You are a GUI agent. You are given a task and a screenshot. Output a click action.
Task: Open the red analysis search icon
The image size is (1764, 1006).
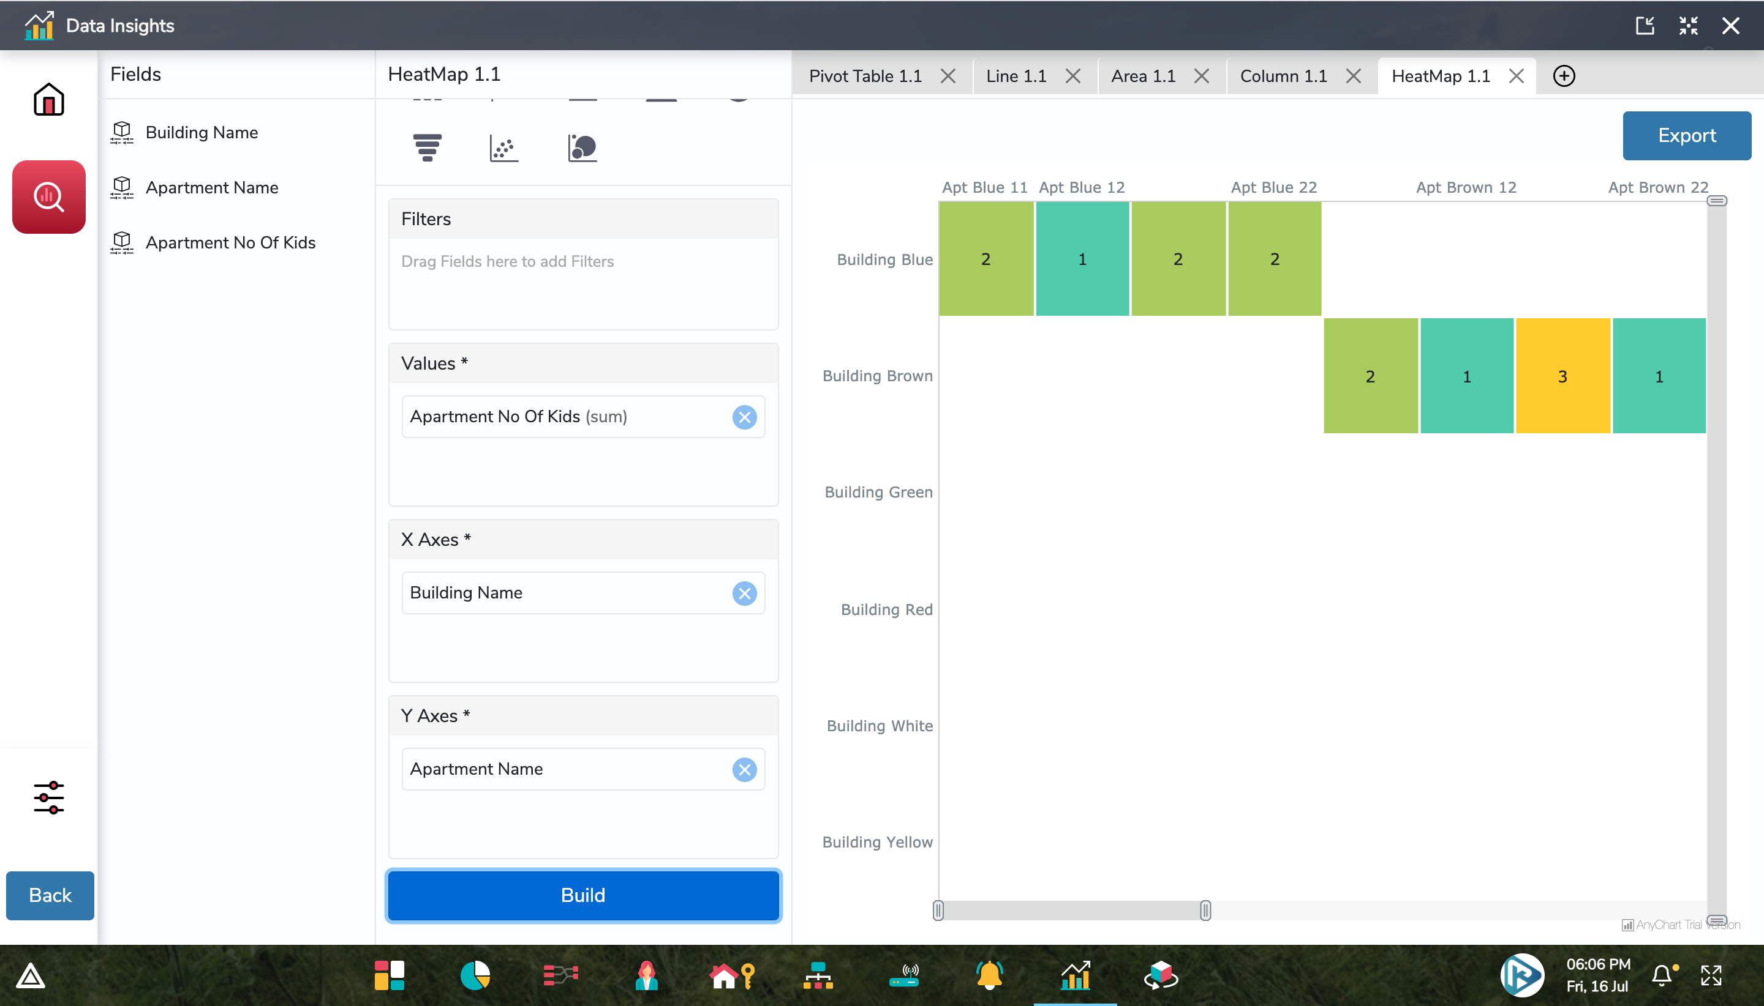tap(48, 197)
